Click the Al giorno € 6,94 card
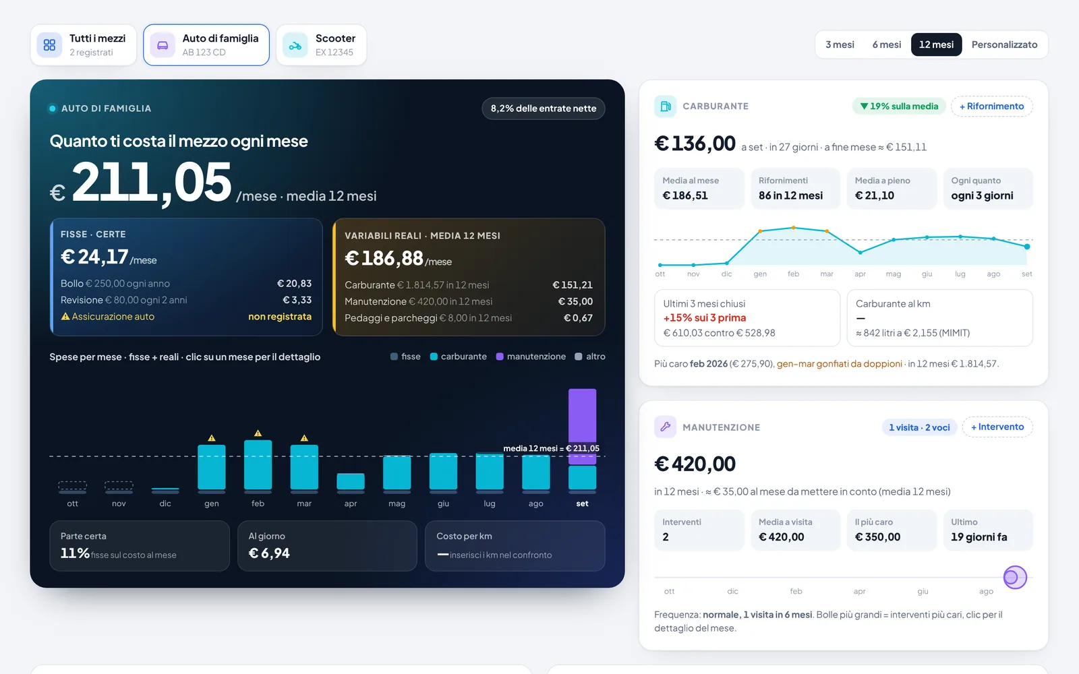The height and width of the screenshot is (674, 1079). coord(327,546)
